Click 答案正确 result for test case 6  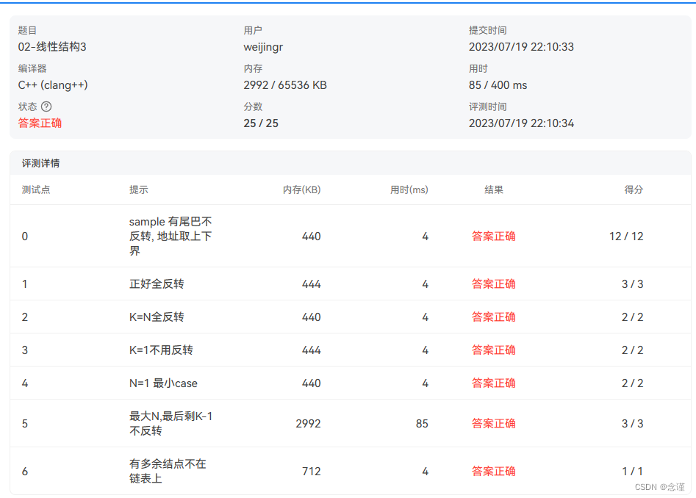(493, 471)
